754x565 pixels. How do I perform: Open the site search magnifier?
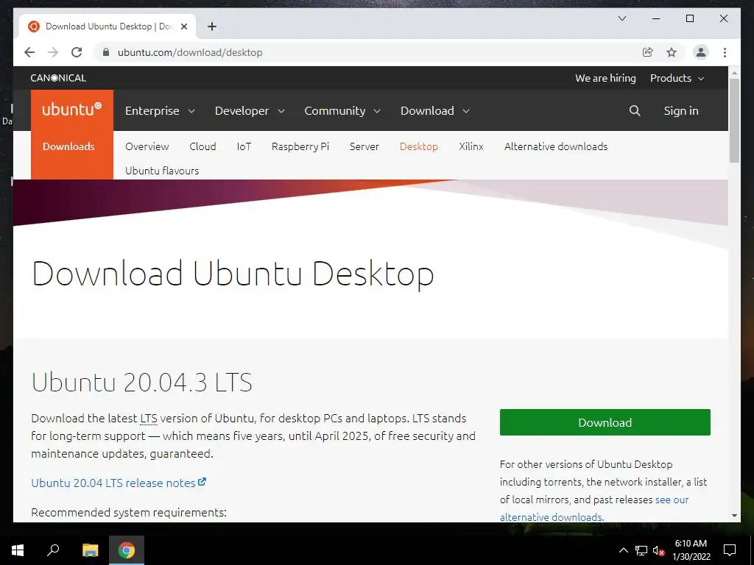pyautogui.click(x=635, y=111)
